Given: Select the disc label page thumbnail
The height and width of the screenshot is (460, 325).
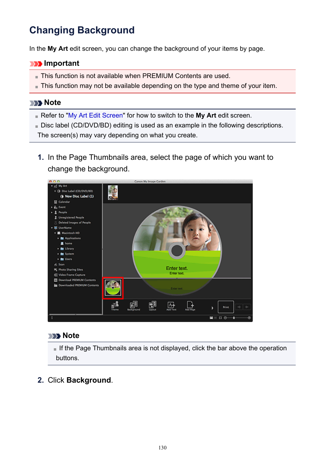Looking at the screenshot, I should (x=113, y=288).
